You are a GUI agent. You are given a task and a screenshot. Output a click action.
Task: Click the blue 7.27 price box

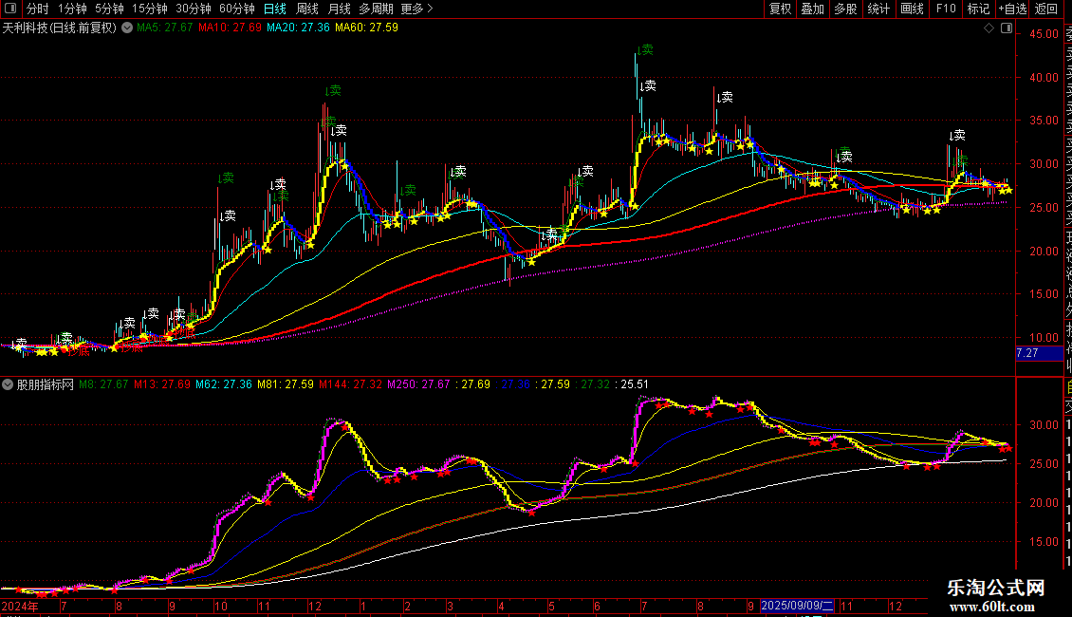pyautogui.click(x=1039, y=353)
